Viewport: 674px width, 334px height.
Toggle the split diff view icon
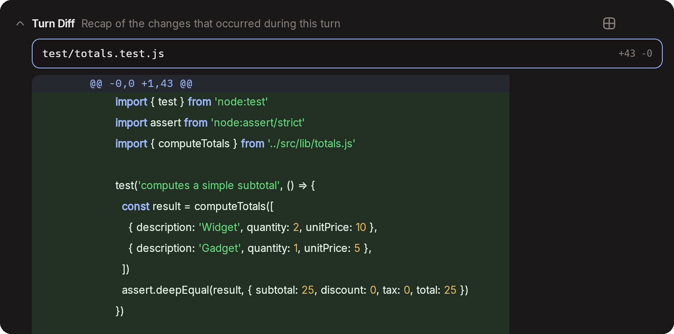[609, 23]
